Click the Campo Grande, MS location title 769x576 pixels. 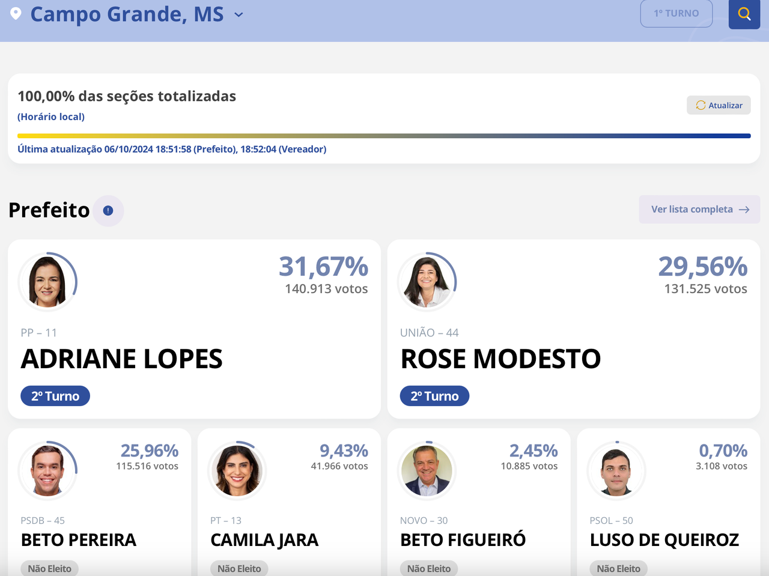point(127,14)
